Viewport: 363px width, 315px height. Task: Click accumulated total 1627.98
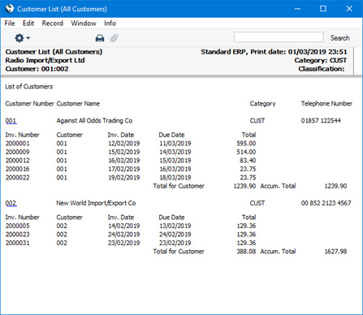(x=335, y=252)
